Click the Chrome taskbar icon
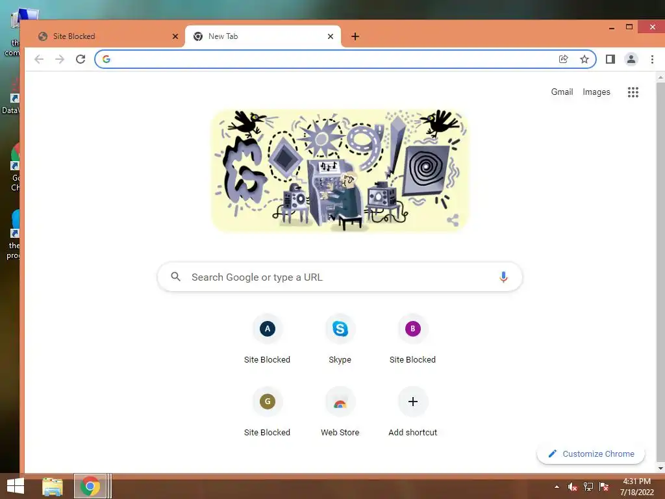The width and height of the screenshot is (665, 499). [x=90, y=486]
